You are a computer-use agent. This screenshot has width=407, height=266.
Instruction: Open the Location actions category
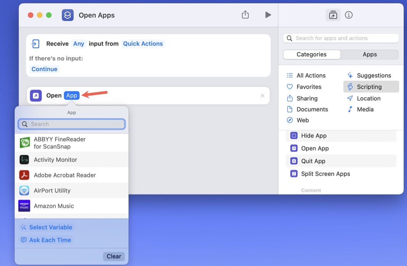coord(368,98)
